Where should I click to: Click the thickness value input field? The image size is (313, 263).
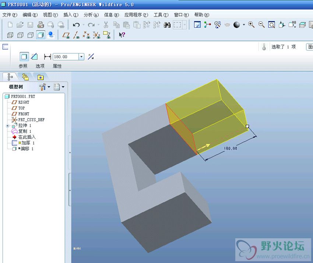pos(66,57)
